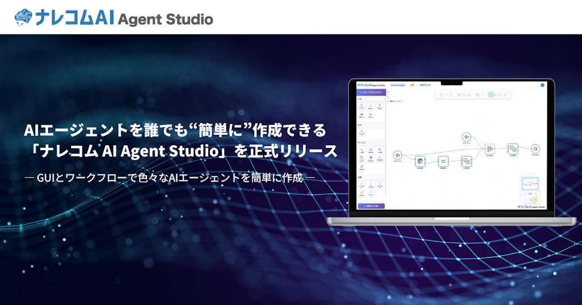Click the blue user avatar in app header

(542, 85)
